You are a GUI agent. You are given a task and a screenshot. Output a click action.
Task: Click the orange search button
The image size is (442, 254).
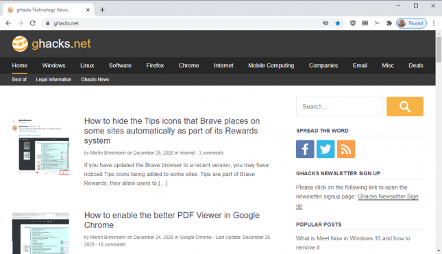tap(405, 106)
